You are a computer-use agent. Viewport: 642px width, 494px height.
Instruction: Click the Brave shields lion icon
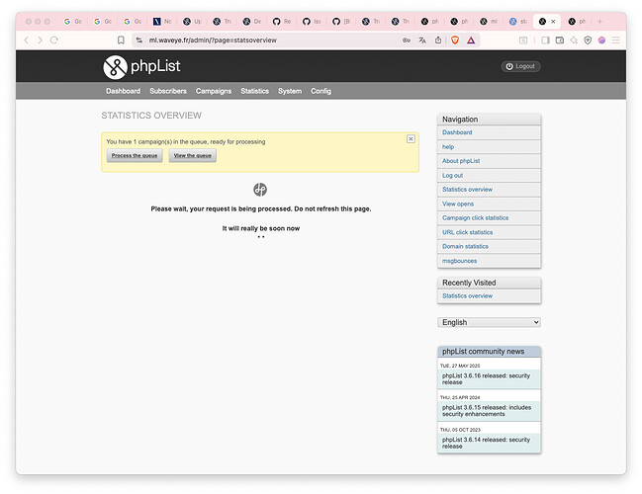click(x=455, y=40)
